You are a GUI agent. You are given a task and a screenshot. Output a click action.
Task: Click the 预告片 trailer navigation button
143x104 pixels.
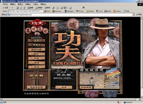37,45
